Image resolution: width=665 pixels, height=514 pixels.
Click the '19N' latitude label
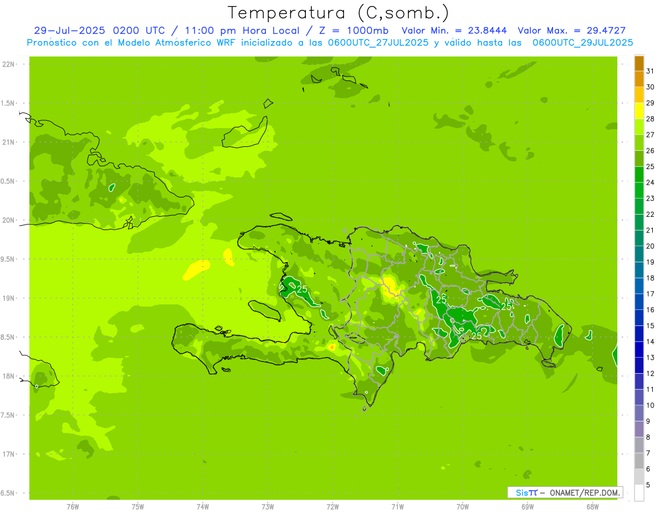9,298
